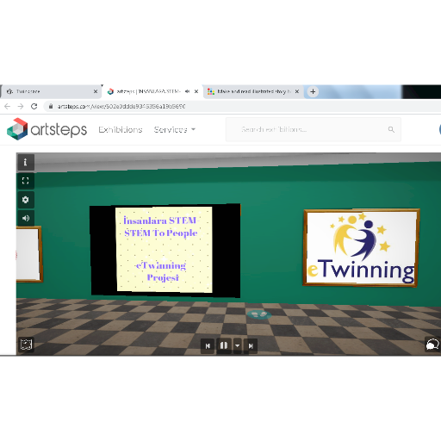Click the footsteps marker on the floor
Screen dimensions: 441x441
[259, 314]
